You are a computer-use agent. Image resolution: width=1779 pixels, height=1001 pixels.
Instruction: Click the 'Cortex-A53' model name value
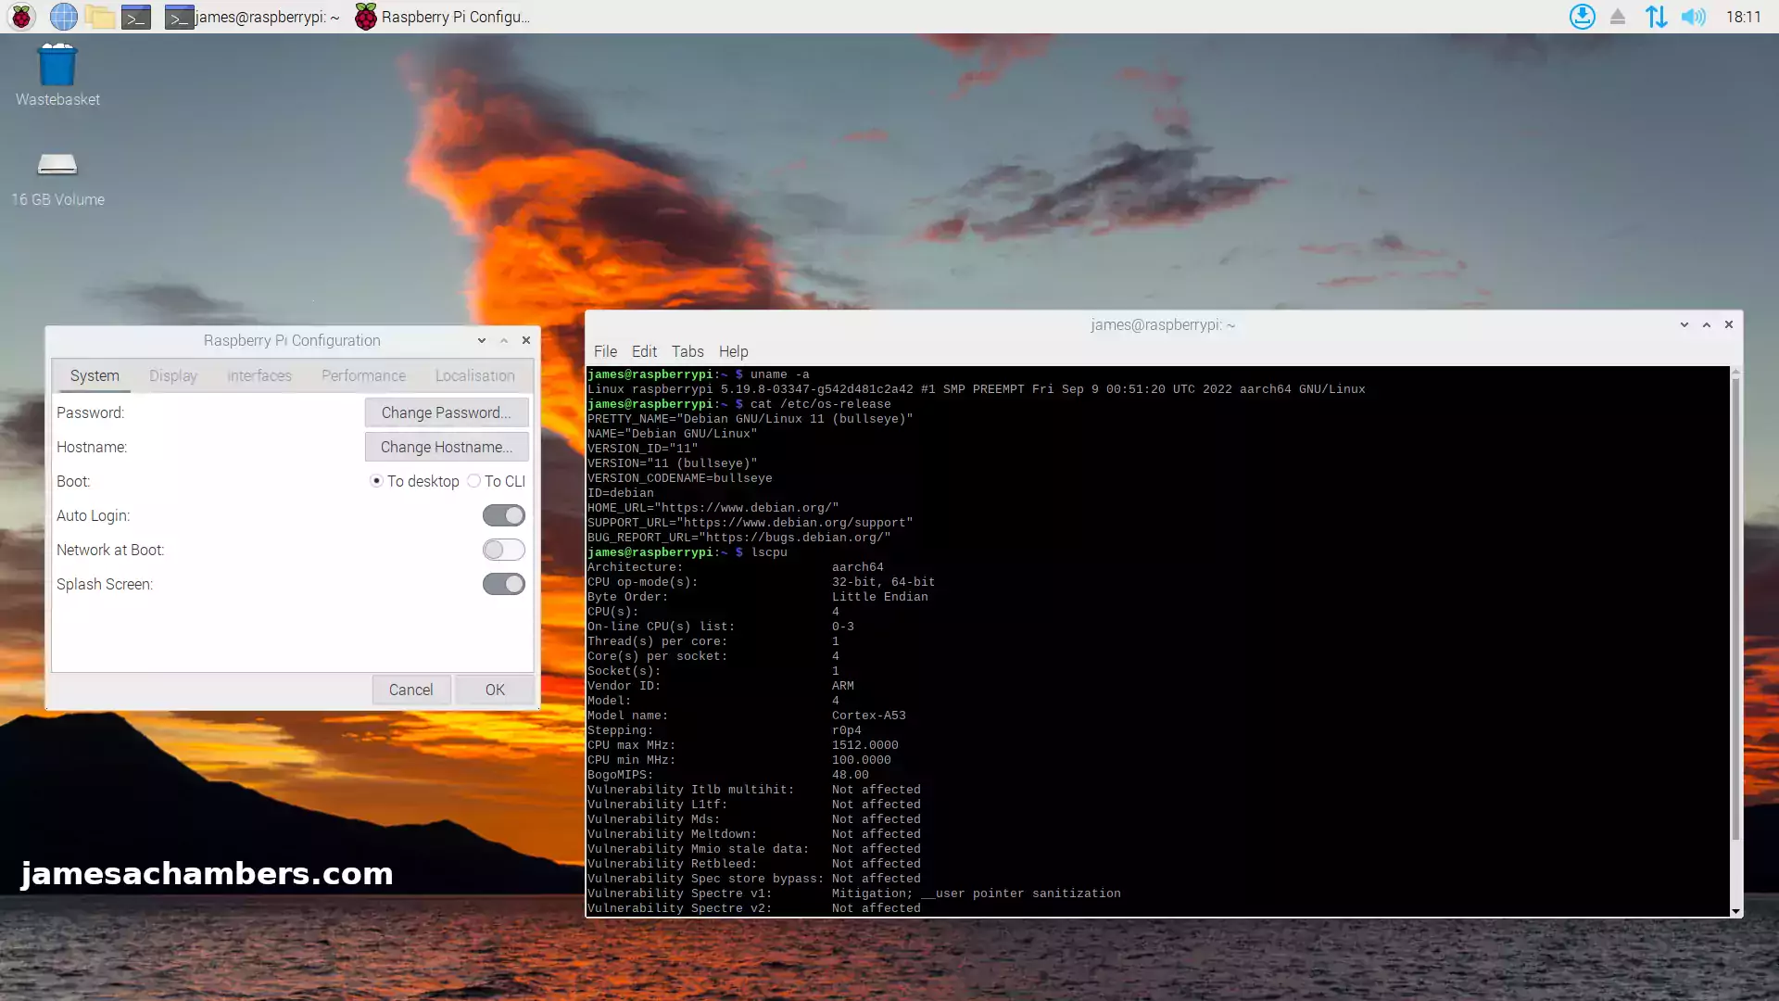(x=868, y=716)
